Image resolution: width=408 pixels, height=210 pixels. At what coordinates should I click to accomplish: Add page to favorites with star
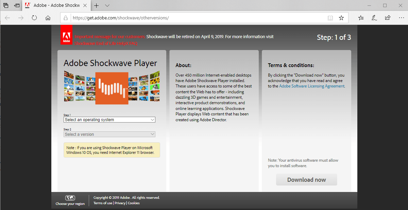tap(341, 18)
